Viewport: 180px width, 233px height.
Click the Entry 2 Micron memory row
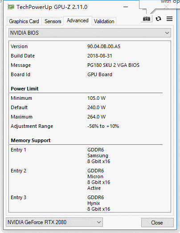[90, 180]
